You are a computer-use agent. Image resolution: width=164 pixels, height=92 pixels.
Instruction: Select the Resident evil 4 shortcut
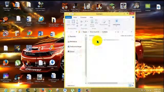pos(87,7)
